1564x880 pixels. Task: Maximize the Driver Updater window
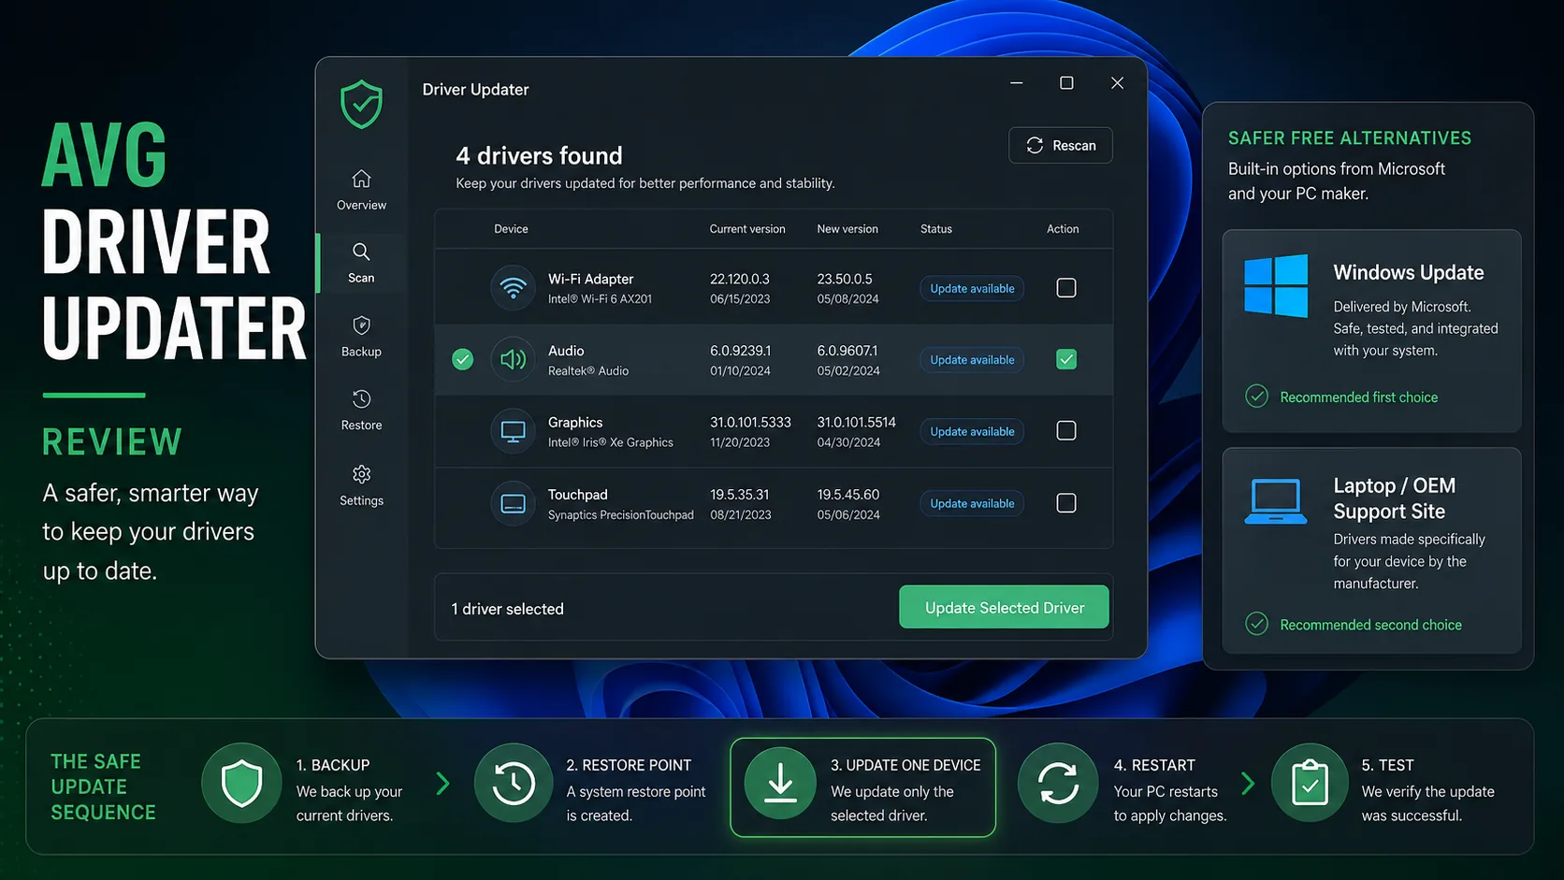pyautogui.click(x=1066, y=83)
